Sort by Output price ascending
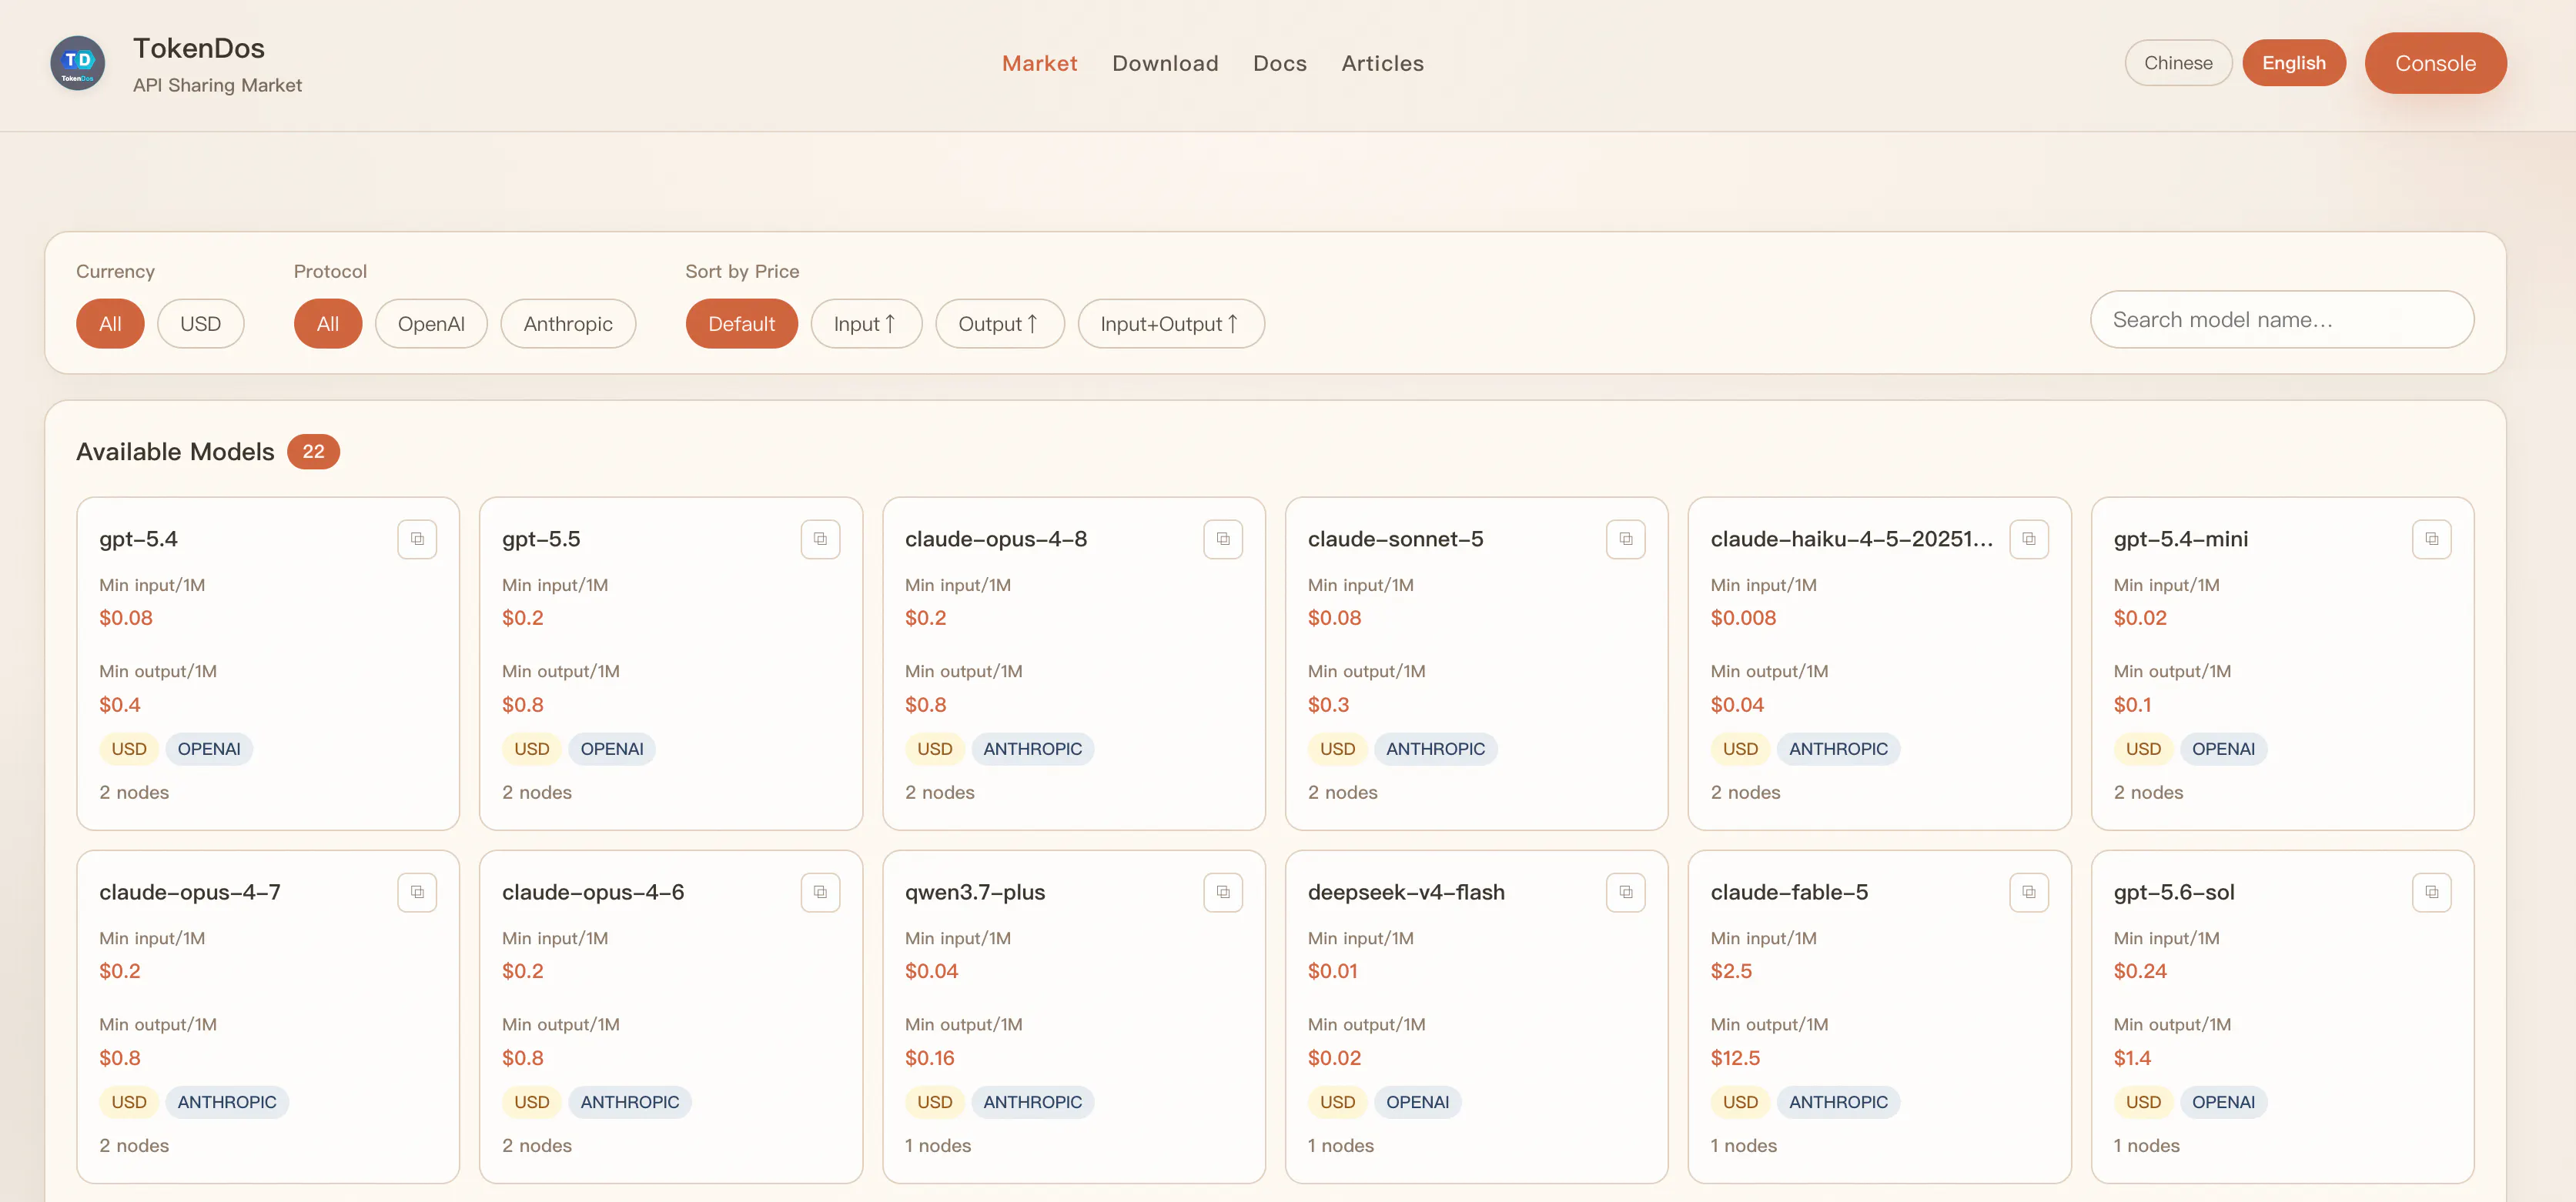Screen dimensions: 2576x1202 999,324
